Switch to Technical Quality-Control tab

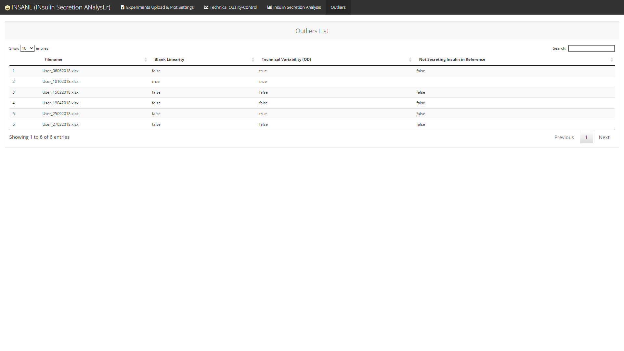click(x=233, y=7)
